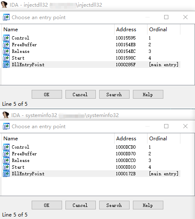Screen dimensions: 195x219
Task: Open Help from the lower dialog
Action: 148,205
